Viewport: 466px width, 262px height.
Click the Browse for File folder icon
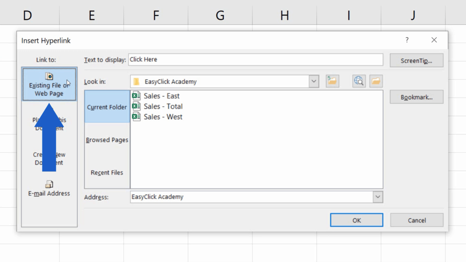(x=376, y=81)
